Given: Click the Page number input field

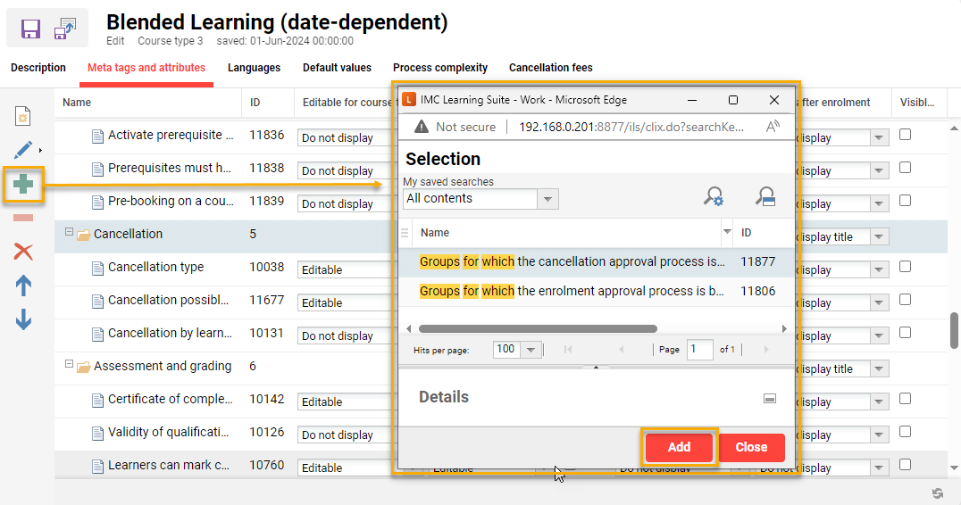Looking at the screenshot, I should [x=699, y=350].
